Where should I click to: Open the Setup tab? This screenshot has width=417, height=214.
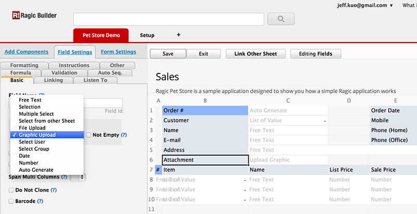(x=147, y=35)
